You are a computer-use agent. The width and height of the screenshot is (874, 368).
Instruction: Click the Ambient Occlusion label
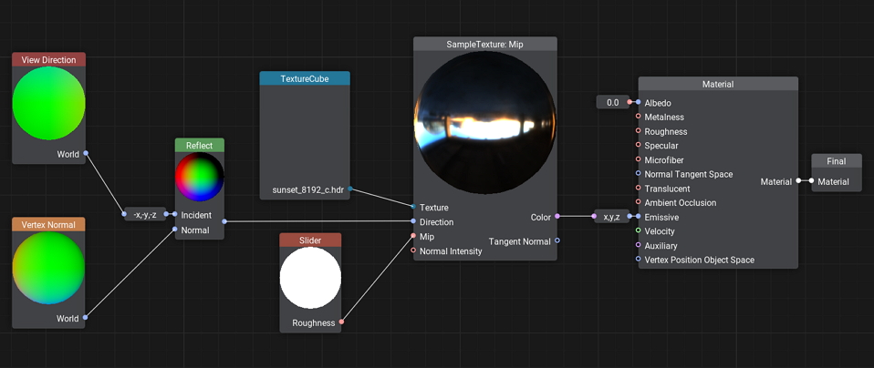coord(681,202)
